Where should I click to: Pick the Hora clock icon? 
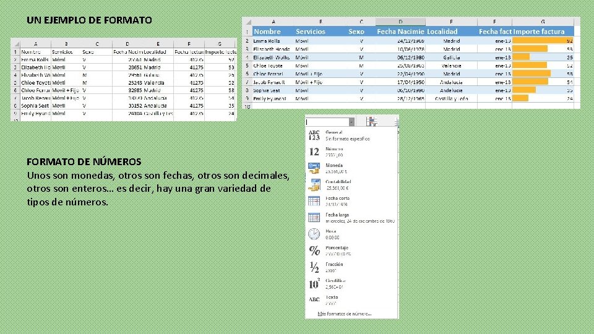(314, 234)
